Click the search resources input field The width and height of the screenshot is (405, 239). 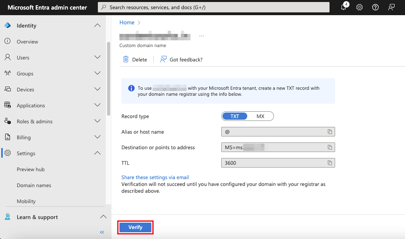click(214, 7)
